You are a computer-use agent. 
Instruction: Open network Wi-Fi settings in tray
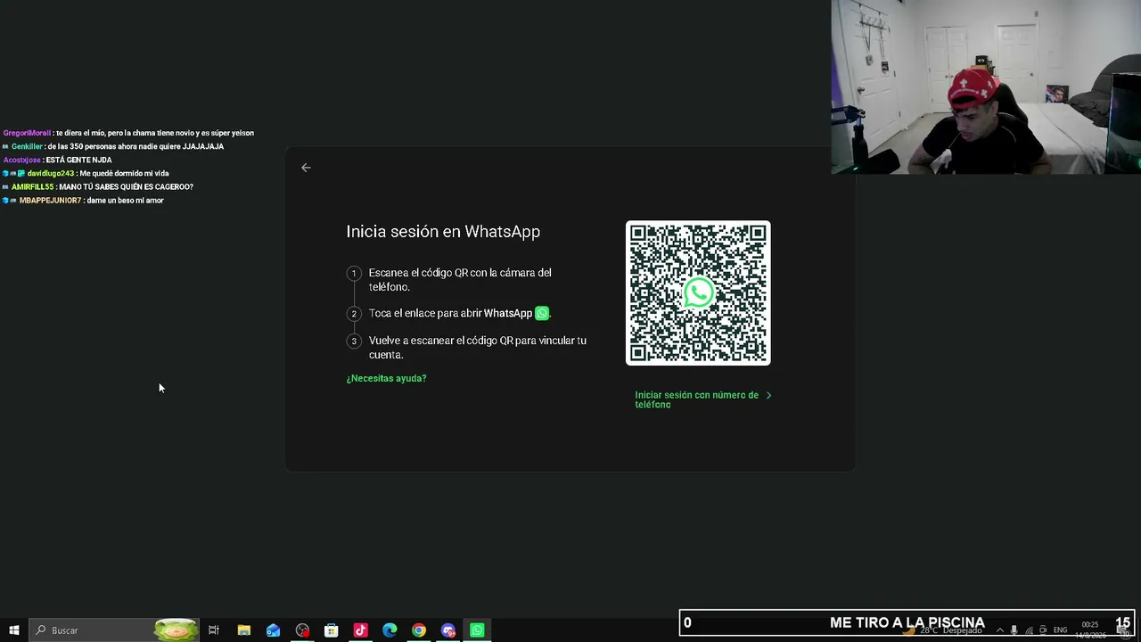pos(1030,630)
